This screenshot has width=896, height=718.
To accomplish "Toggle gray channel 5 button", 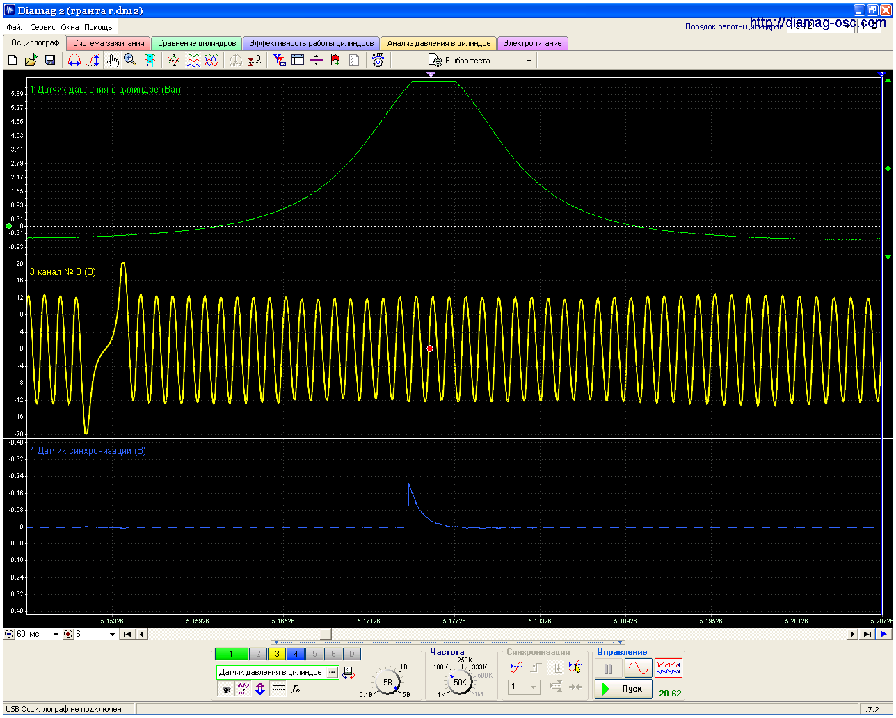I will pyautogui.click(x=314, y=653).
